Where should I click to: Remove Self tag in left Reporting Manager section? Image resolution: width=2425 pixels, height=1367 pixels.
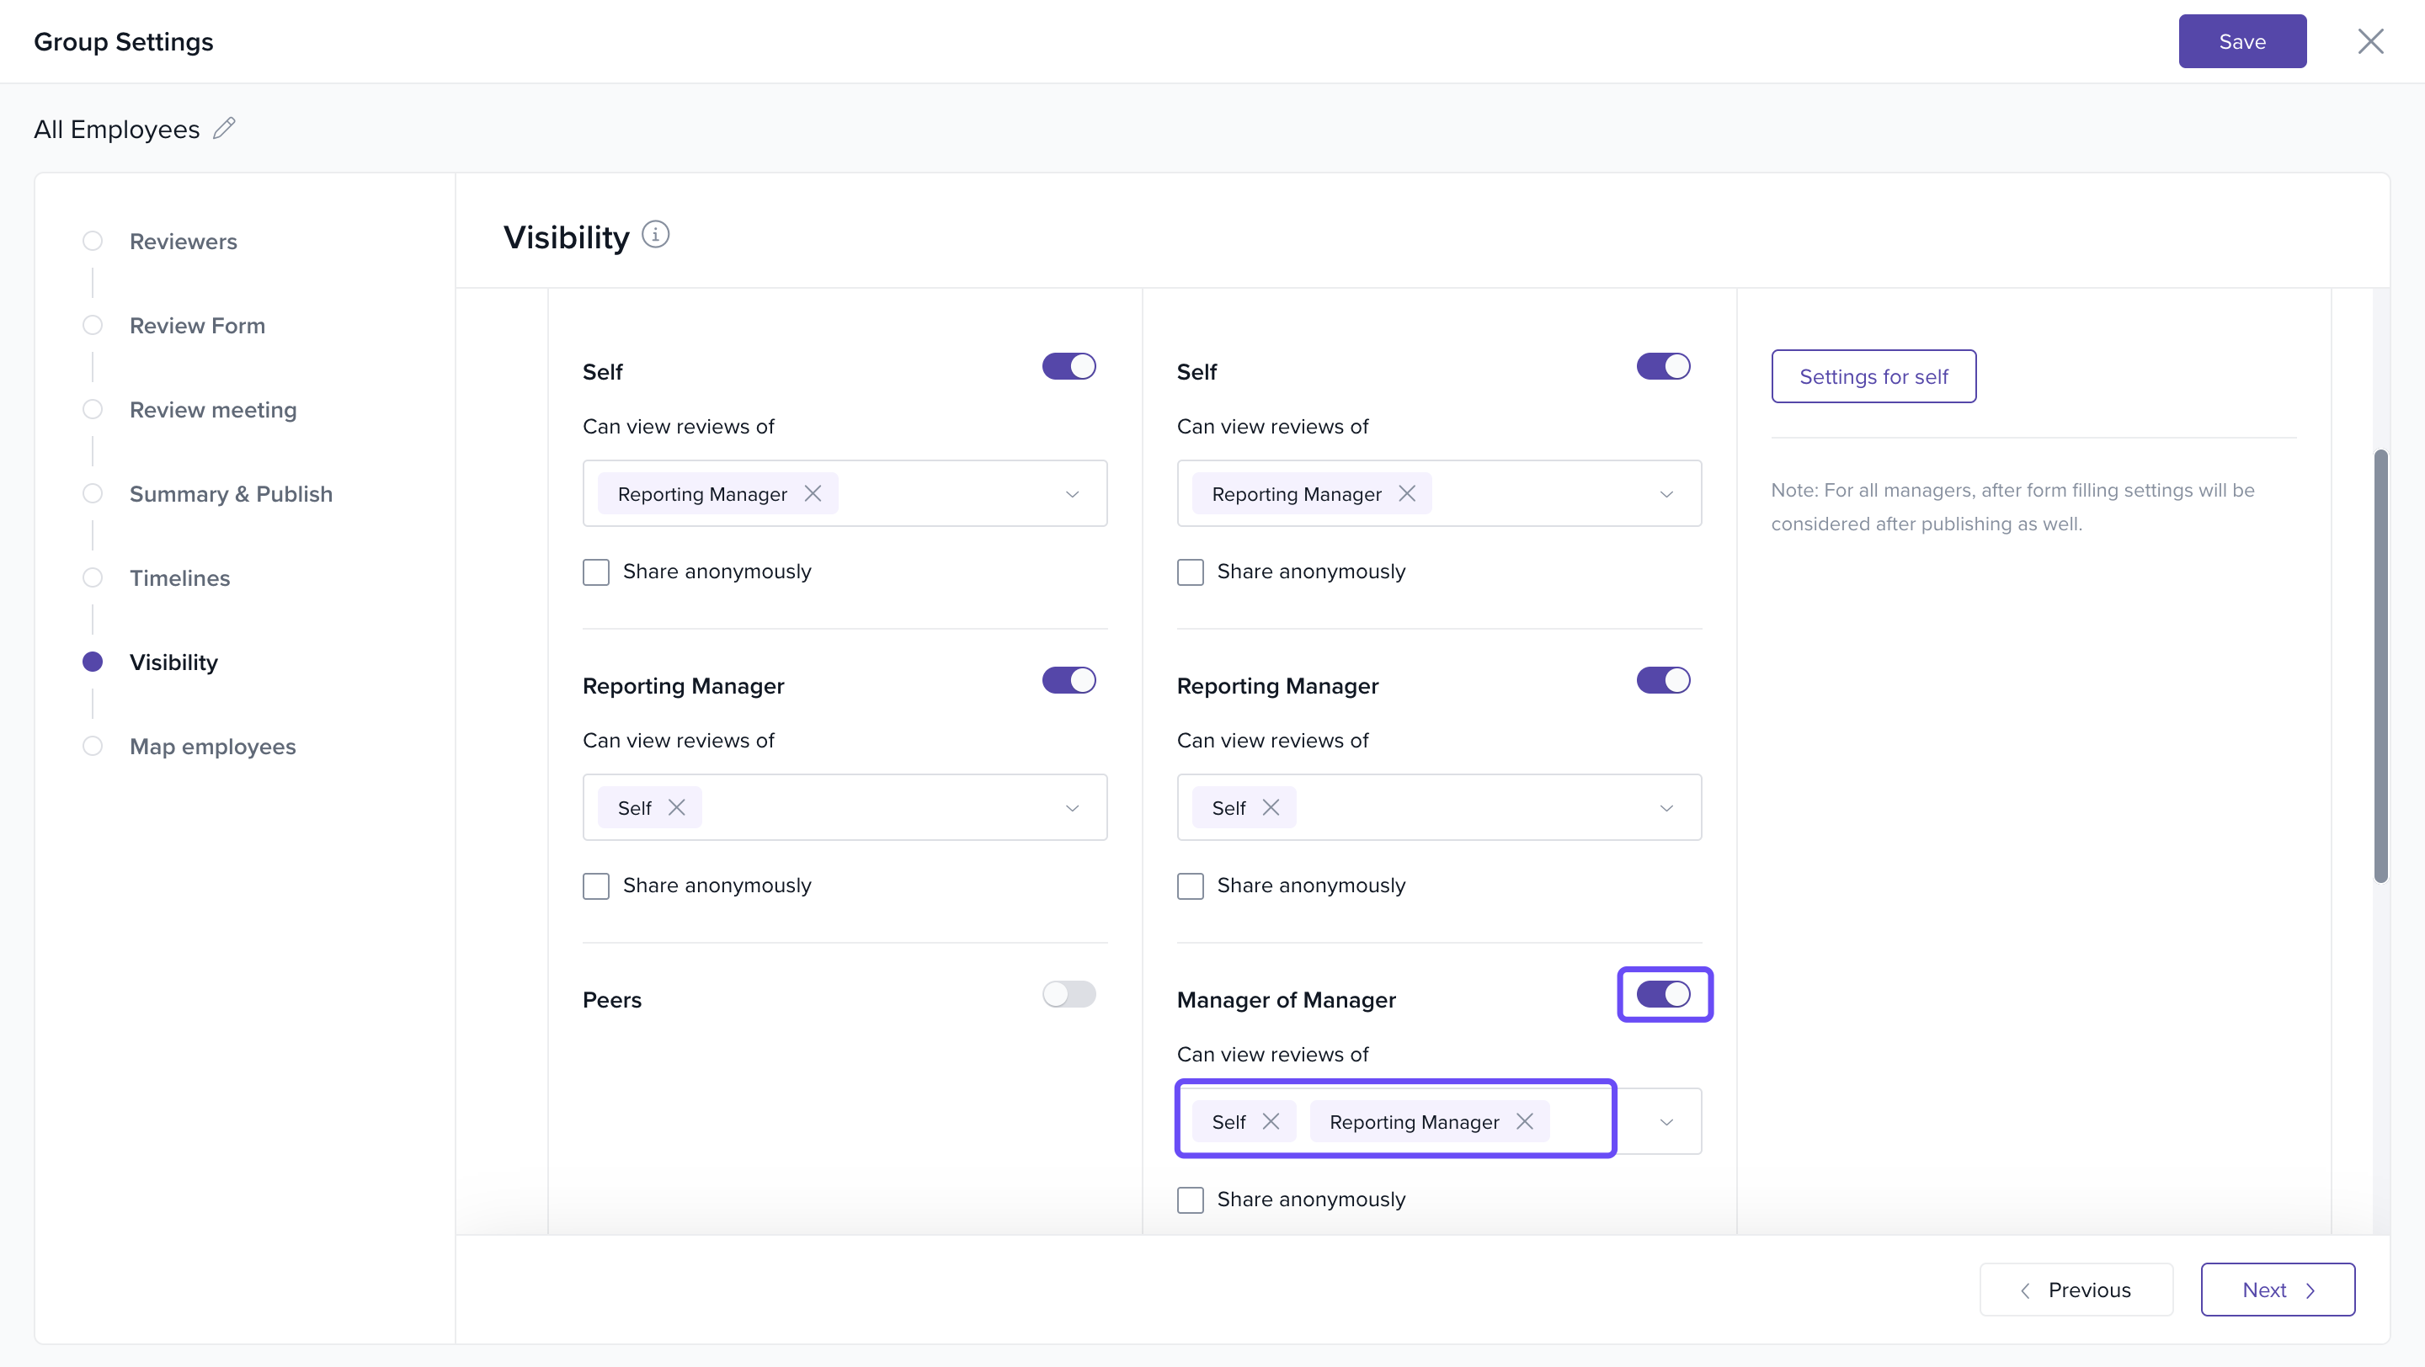(676, 807)
